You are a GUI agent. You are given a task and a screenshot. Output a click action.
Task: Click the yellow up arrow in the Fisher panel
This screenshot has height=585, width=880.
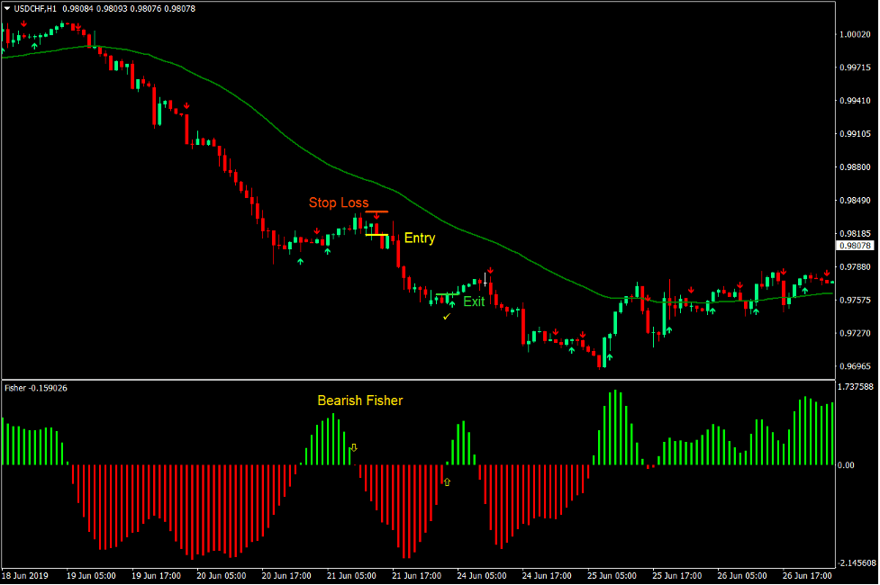(354, 446)
